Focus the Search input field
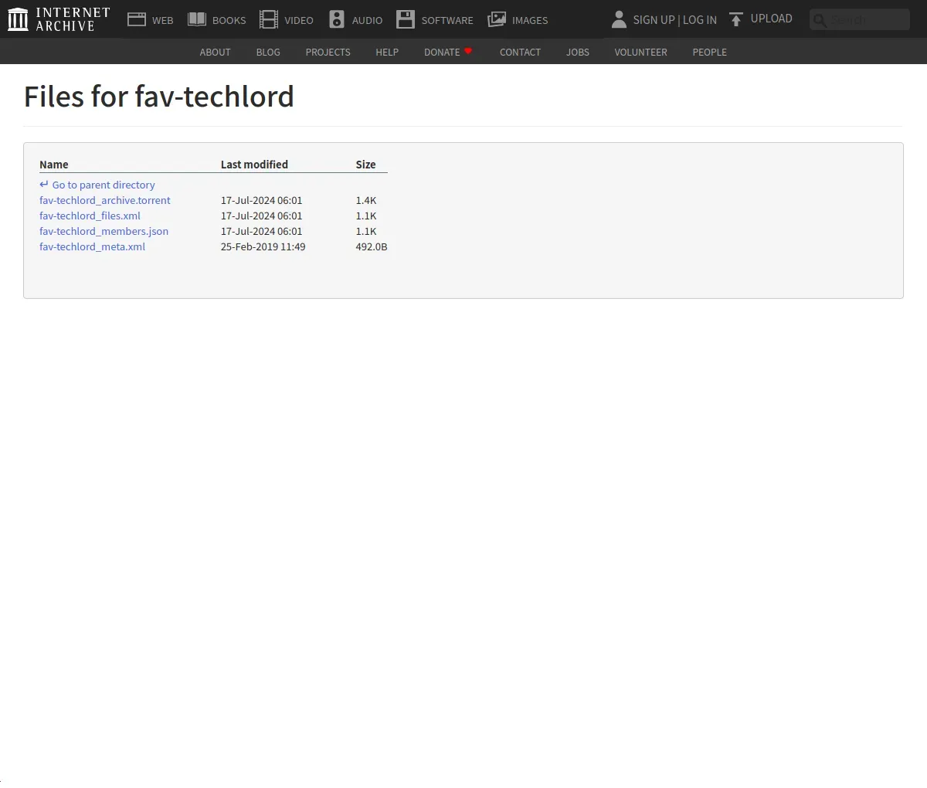The width and height of the screenshot is (927, 788). click(860, 20)
